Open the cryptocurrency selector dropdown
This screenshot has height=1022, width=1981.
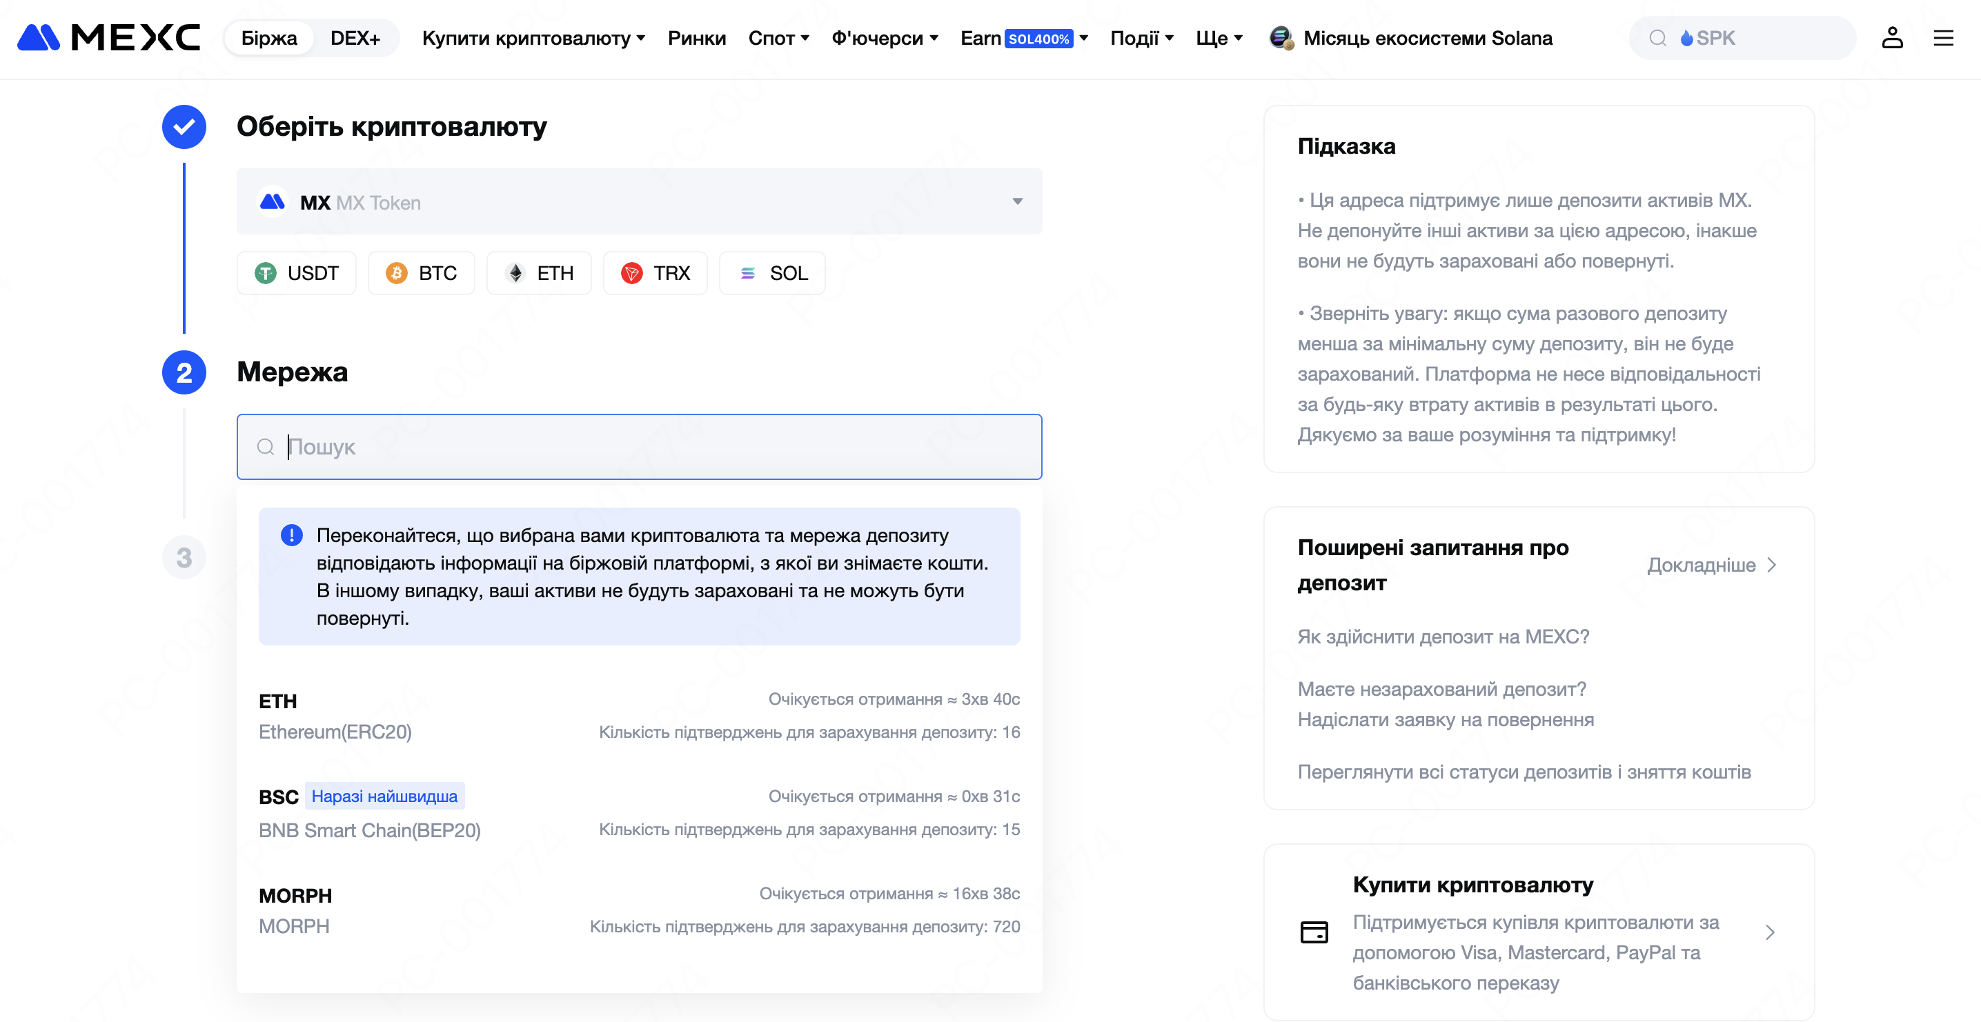[639, 202]
